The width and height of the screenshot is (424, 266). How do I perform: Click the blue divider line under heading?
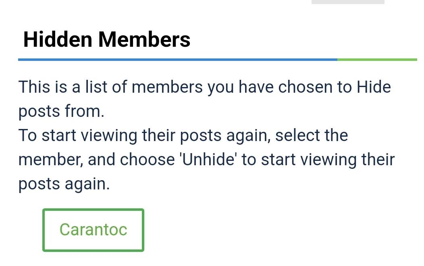click(x=177, y=60)
